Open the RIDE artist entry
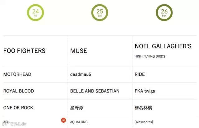The image size is (199, 128). pyautogui.click(x=140, y=74)
